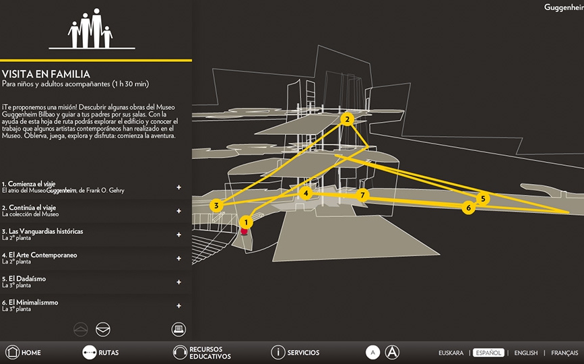Click the scroll-up arrow circle icon

[x=81, y=330]
